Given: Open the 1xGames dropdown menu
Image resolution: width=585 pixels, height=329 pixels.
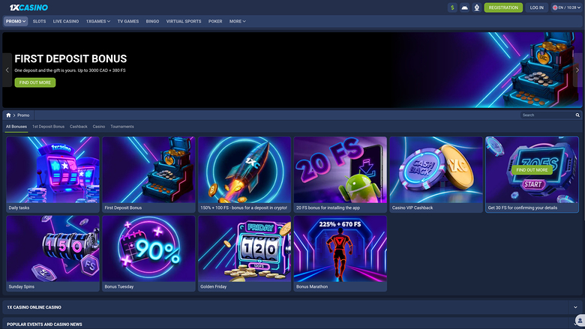Looking at the screenshot, I should [98, 21].
